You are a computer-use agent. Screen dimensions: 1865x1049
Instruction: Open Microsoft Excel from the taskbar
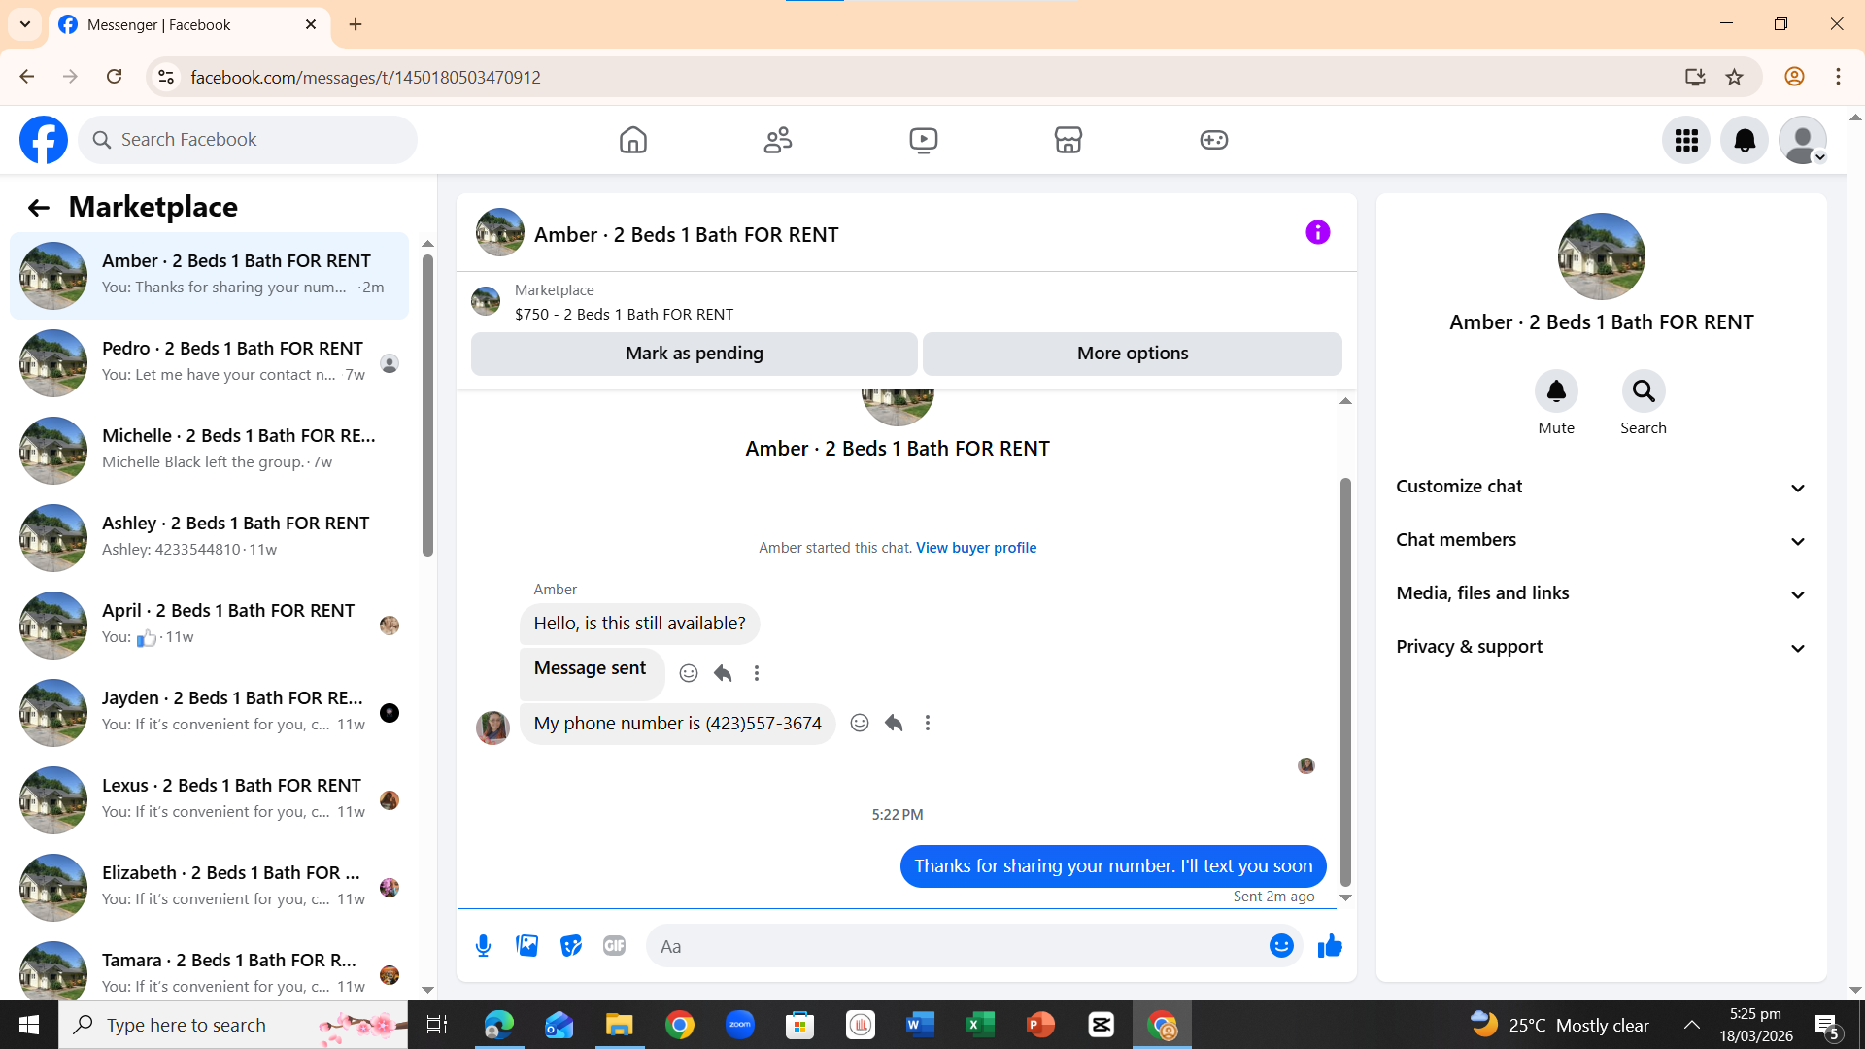point(980,1025)
